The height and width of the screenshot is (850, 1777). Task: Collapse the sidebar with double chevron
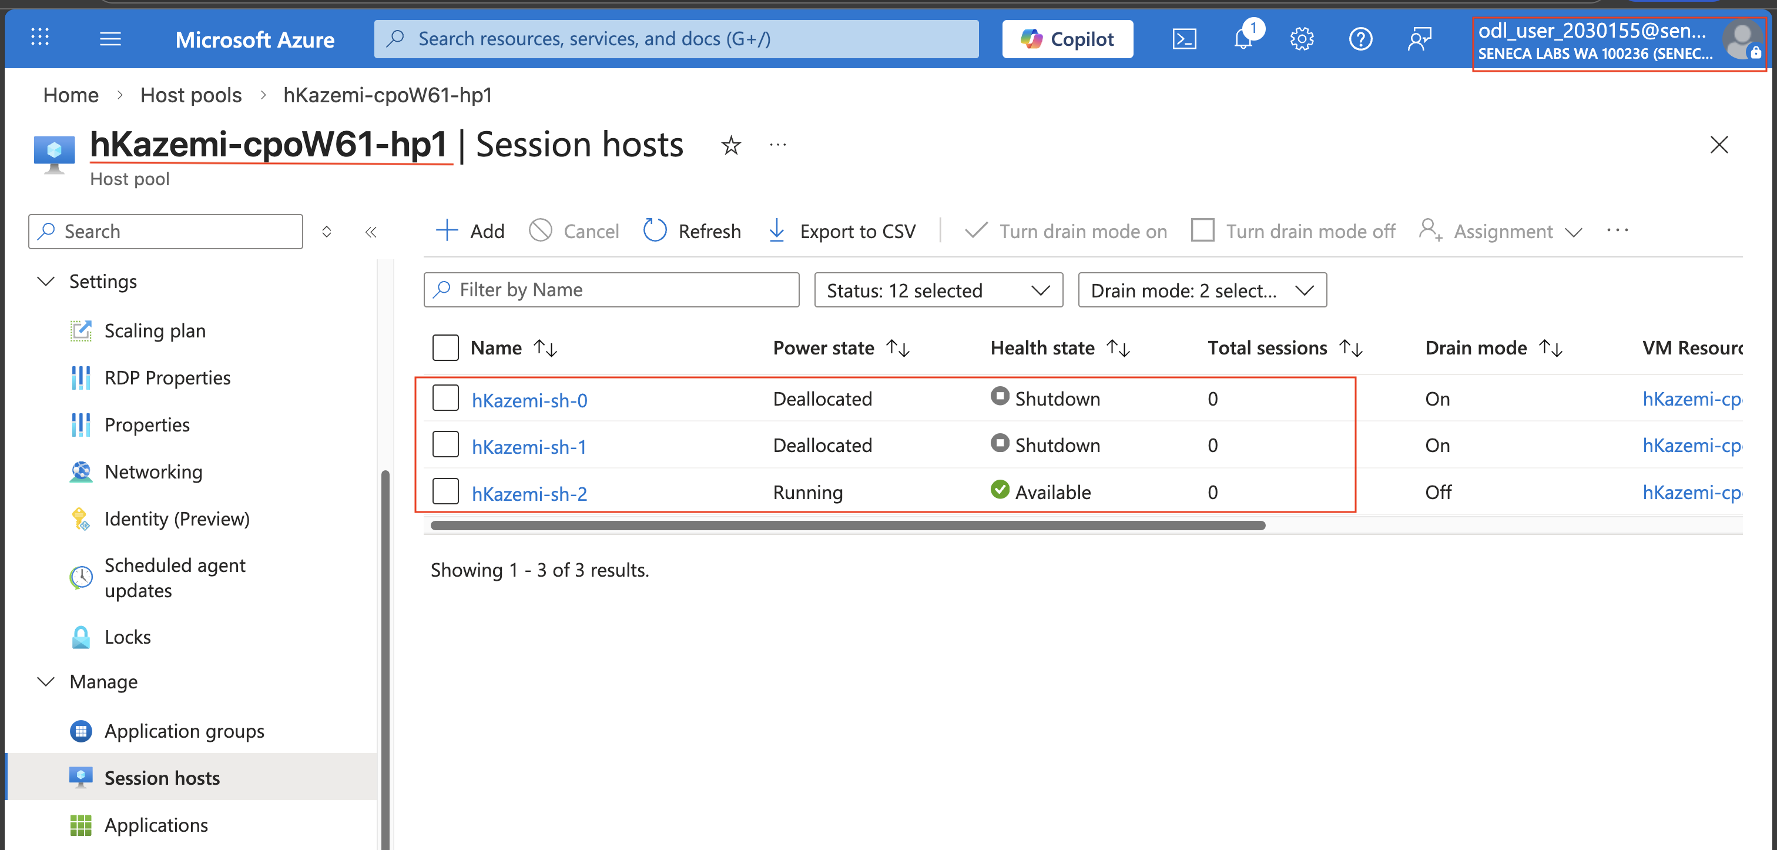click(371, 232)
